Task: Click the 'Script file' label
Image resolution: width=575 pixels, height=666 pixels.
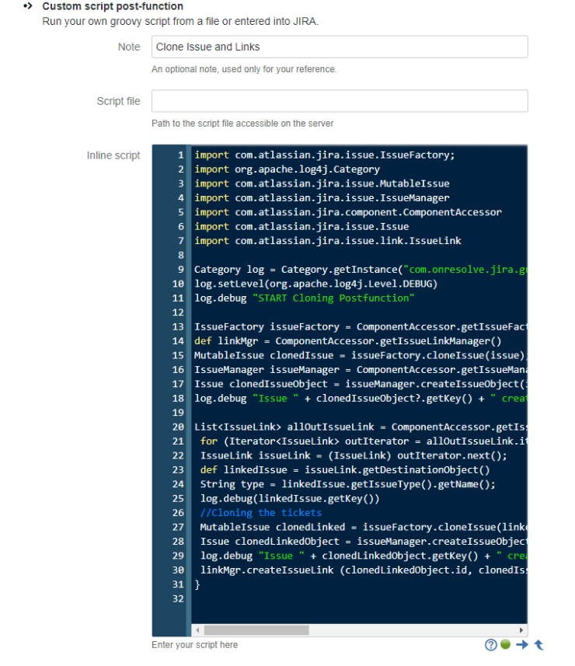Action: tap(118, 101)
